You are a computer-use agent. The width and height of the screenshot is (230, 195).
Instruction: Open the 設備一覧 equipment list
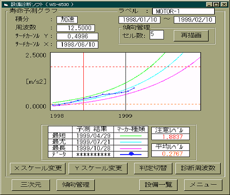158,185
